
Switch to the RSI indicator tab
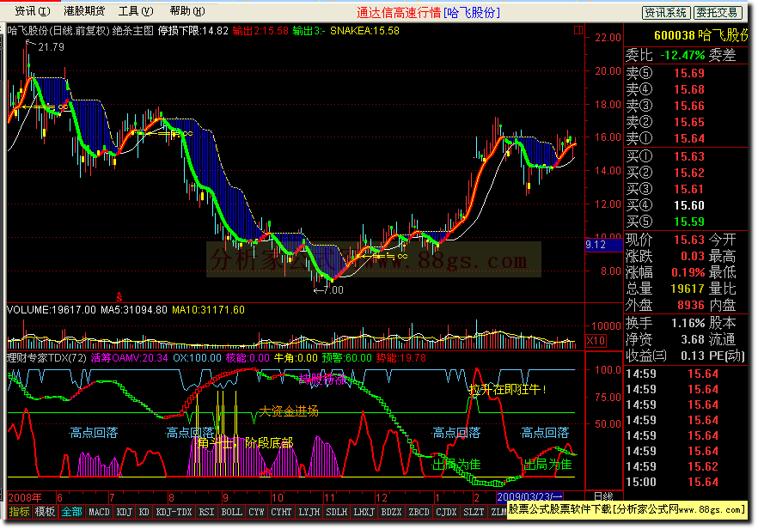207,512
